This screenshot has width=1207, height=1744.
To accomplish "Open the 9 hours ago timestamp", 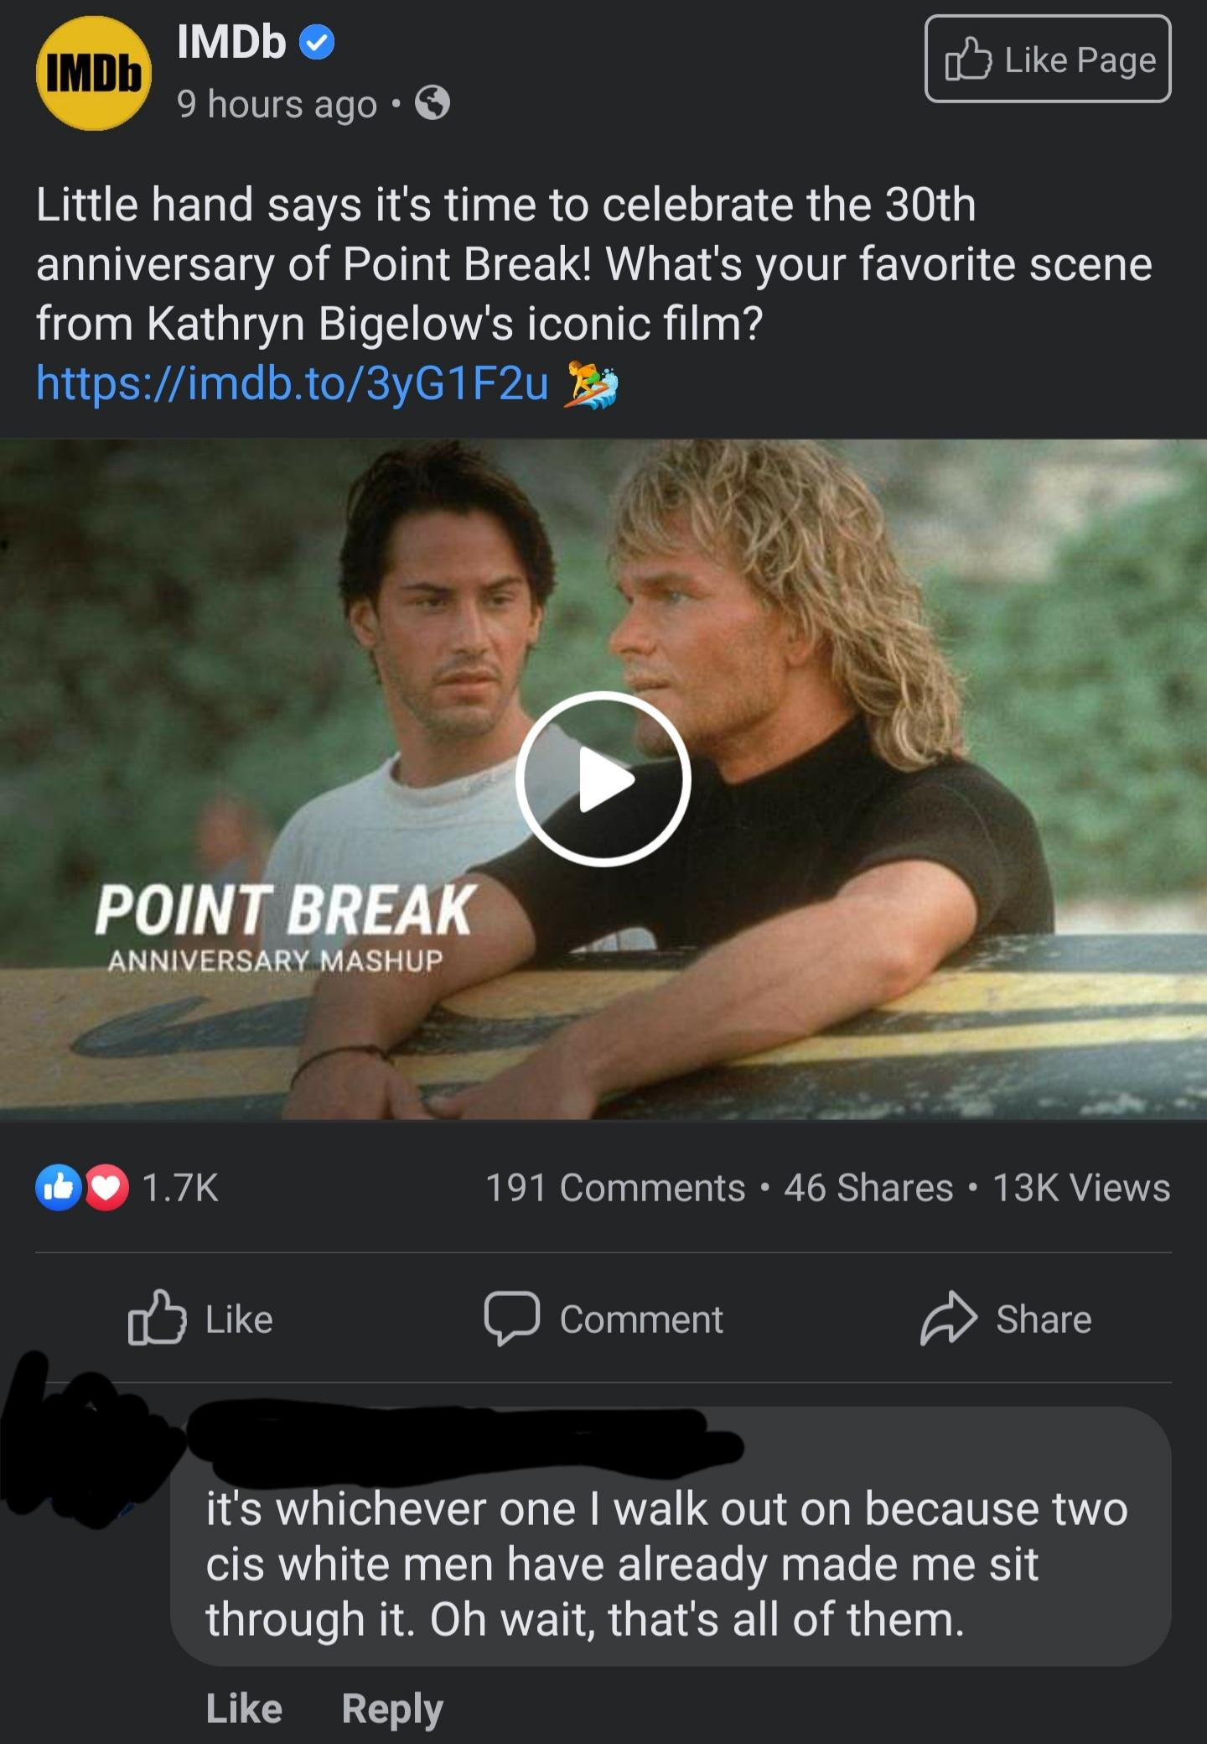I will (277, 104).
